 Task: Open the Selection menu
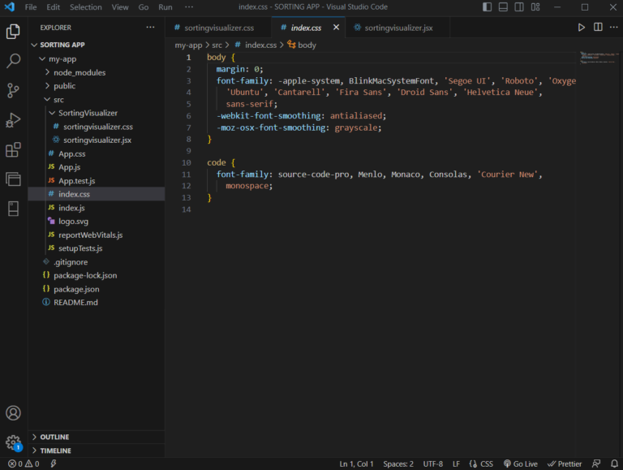(85, 7)
